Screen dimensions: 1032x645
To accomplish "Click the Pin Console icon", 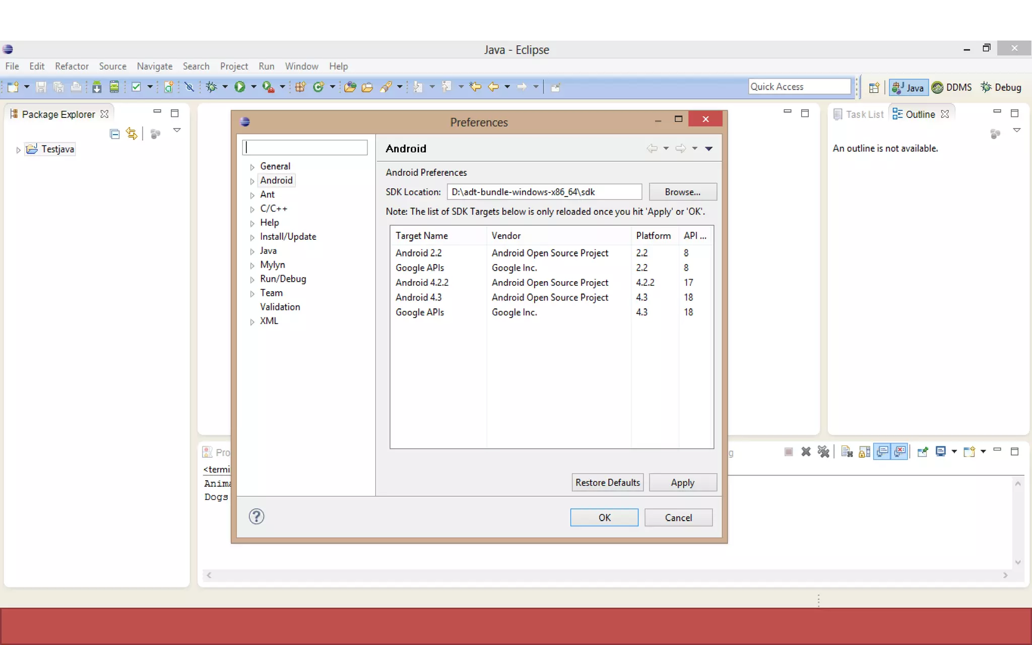I will click(x=923, y=452).
